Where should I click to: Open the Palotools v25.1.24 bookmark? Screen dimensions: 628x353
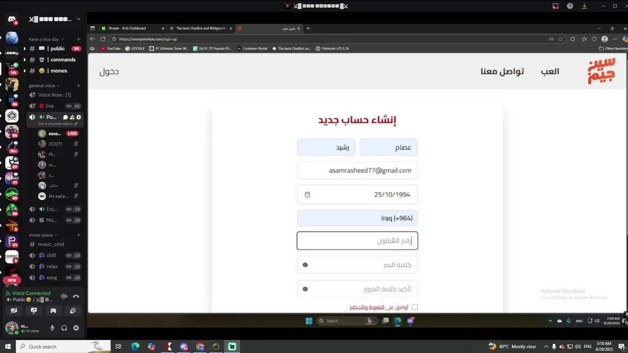(332, 49)
